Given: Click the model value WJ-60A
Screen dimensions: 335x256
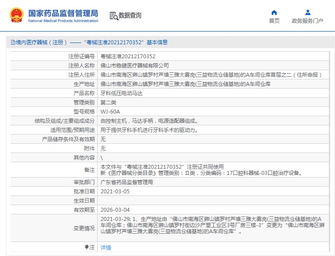Looking at the screenshot, I should click(x=110, y=112).
